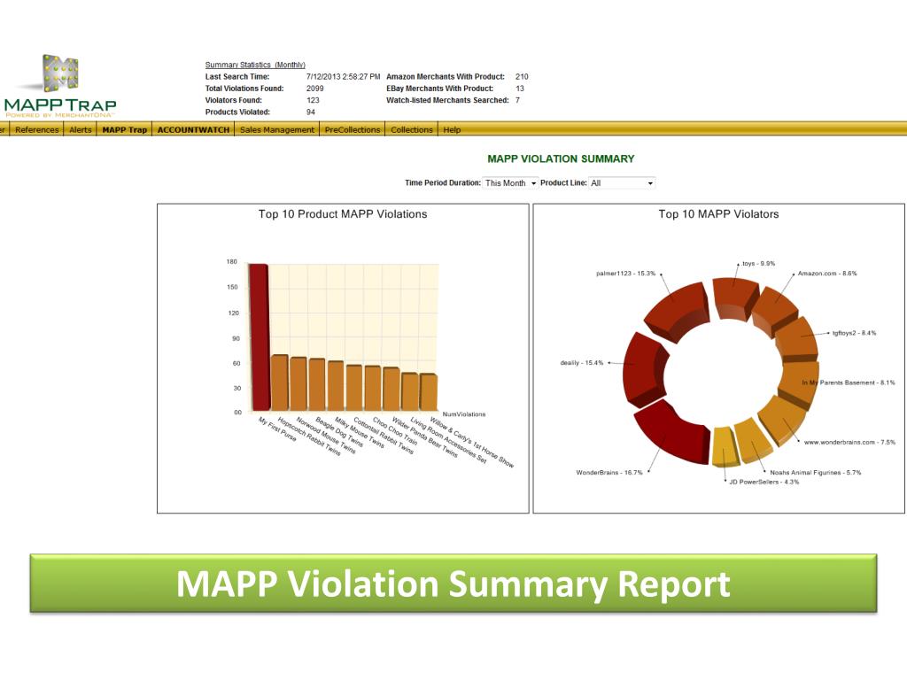Click the Willow & Carly's 1st Horse Show bar
The width and height of the screenshot is (907, 680).
tap(428, 392)
